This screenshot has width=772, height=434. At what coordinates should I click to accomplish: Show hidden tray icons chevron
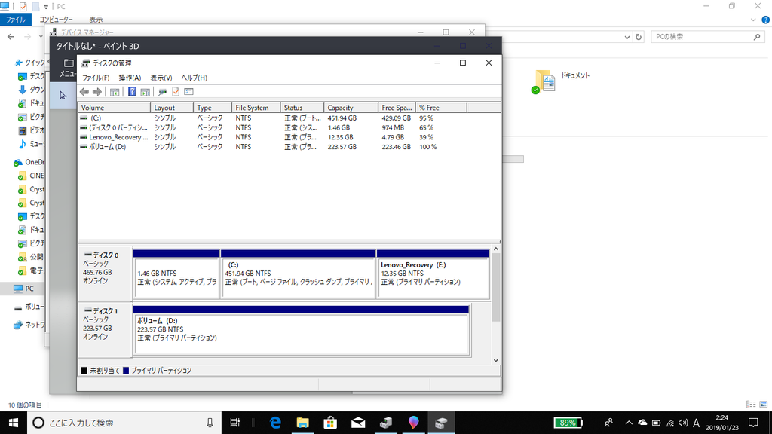[x=629, y=423]
